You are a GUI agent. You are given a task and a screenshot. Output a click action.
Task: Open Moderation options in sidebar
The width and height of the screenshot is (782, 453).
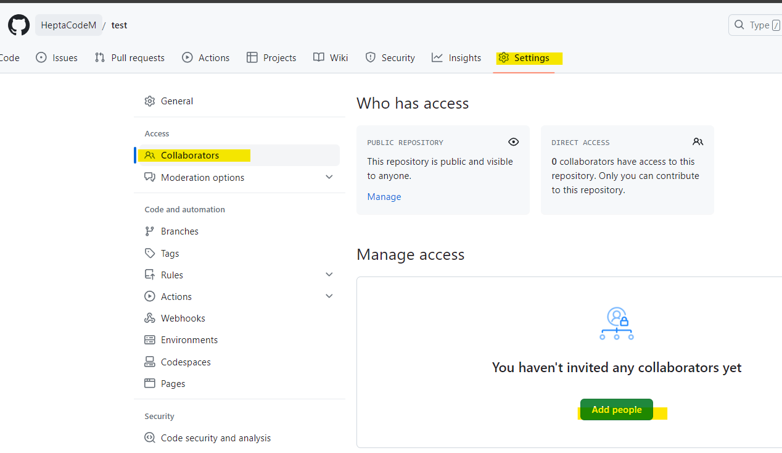coord(239,177)
